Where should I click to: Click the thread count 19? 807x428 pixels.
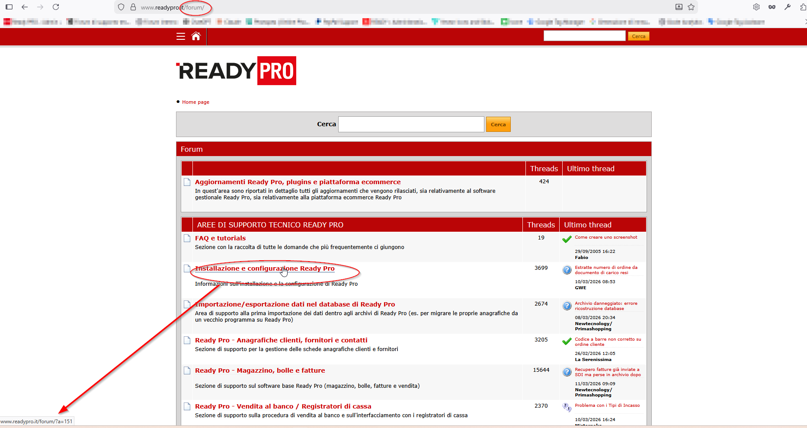coord(541,238)
